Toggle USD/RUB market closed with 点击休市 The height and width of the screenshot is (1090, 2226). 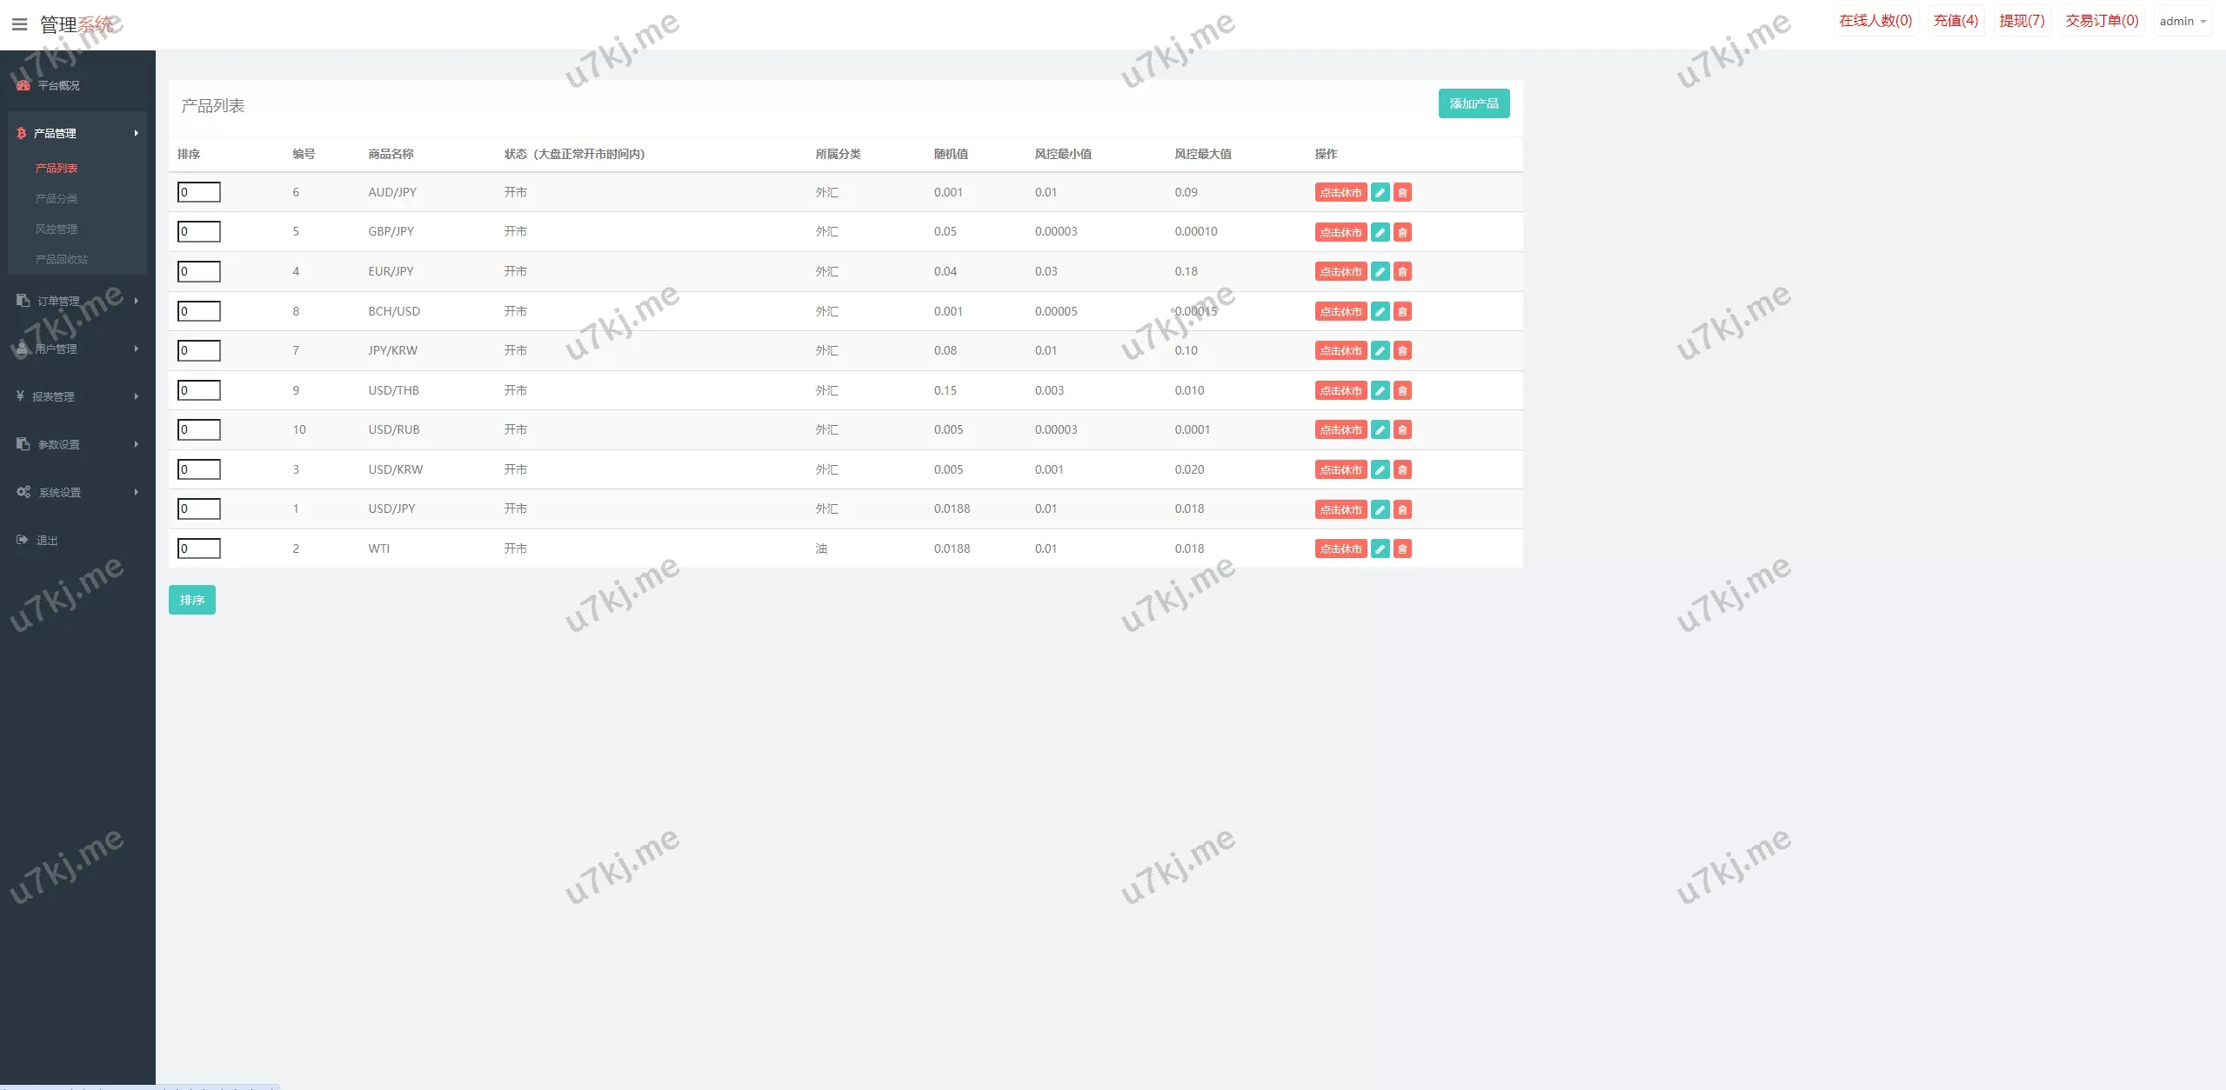pos(1340,430)
